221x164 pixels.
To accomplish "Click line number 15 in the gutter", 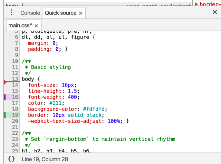I will [x=15, y=91].
